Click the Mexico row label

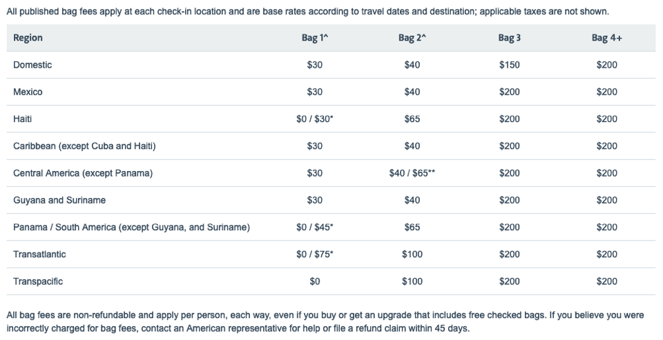28,92
